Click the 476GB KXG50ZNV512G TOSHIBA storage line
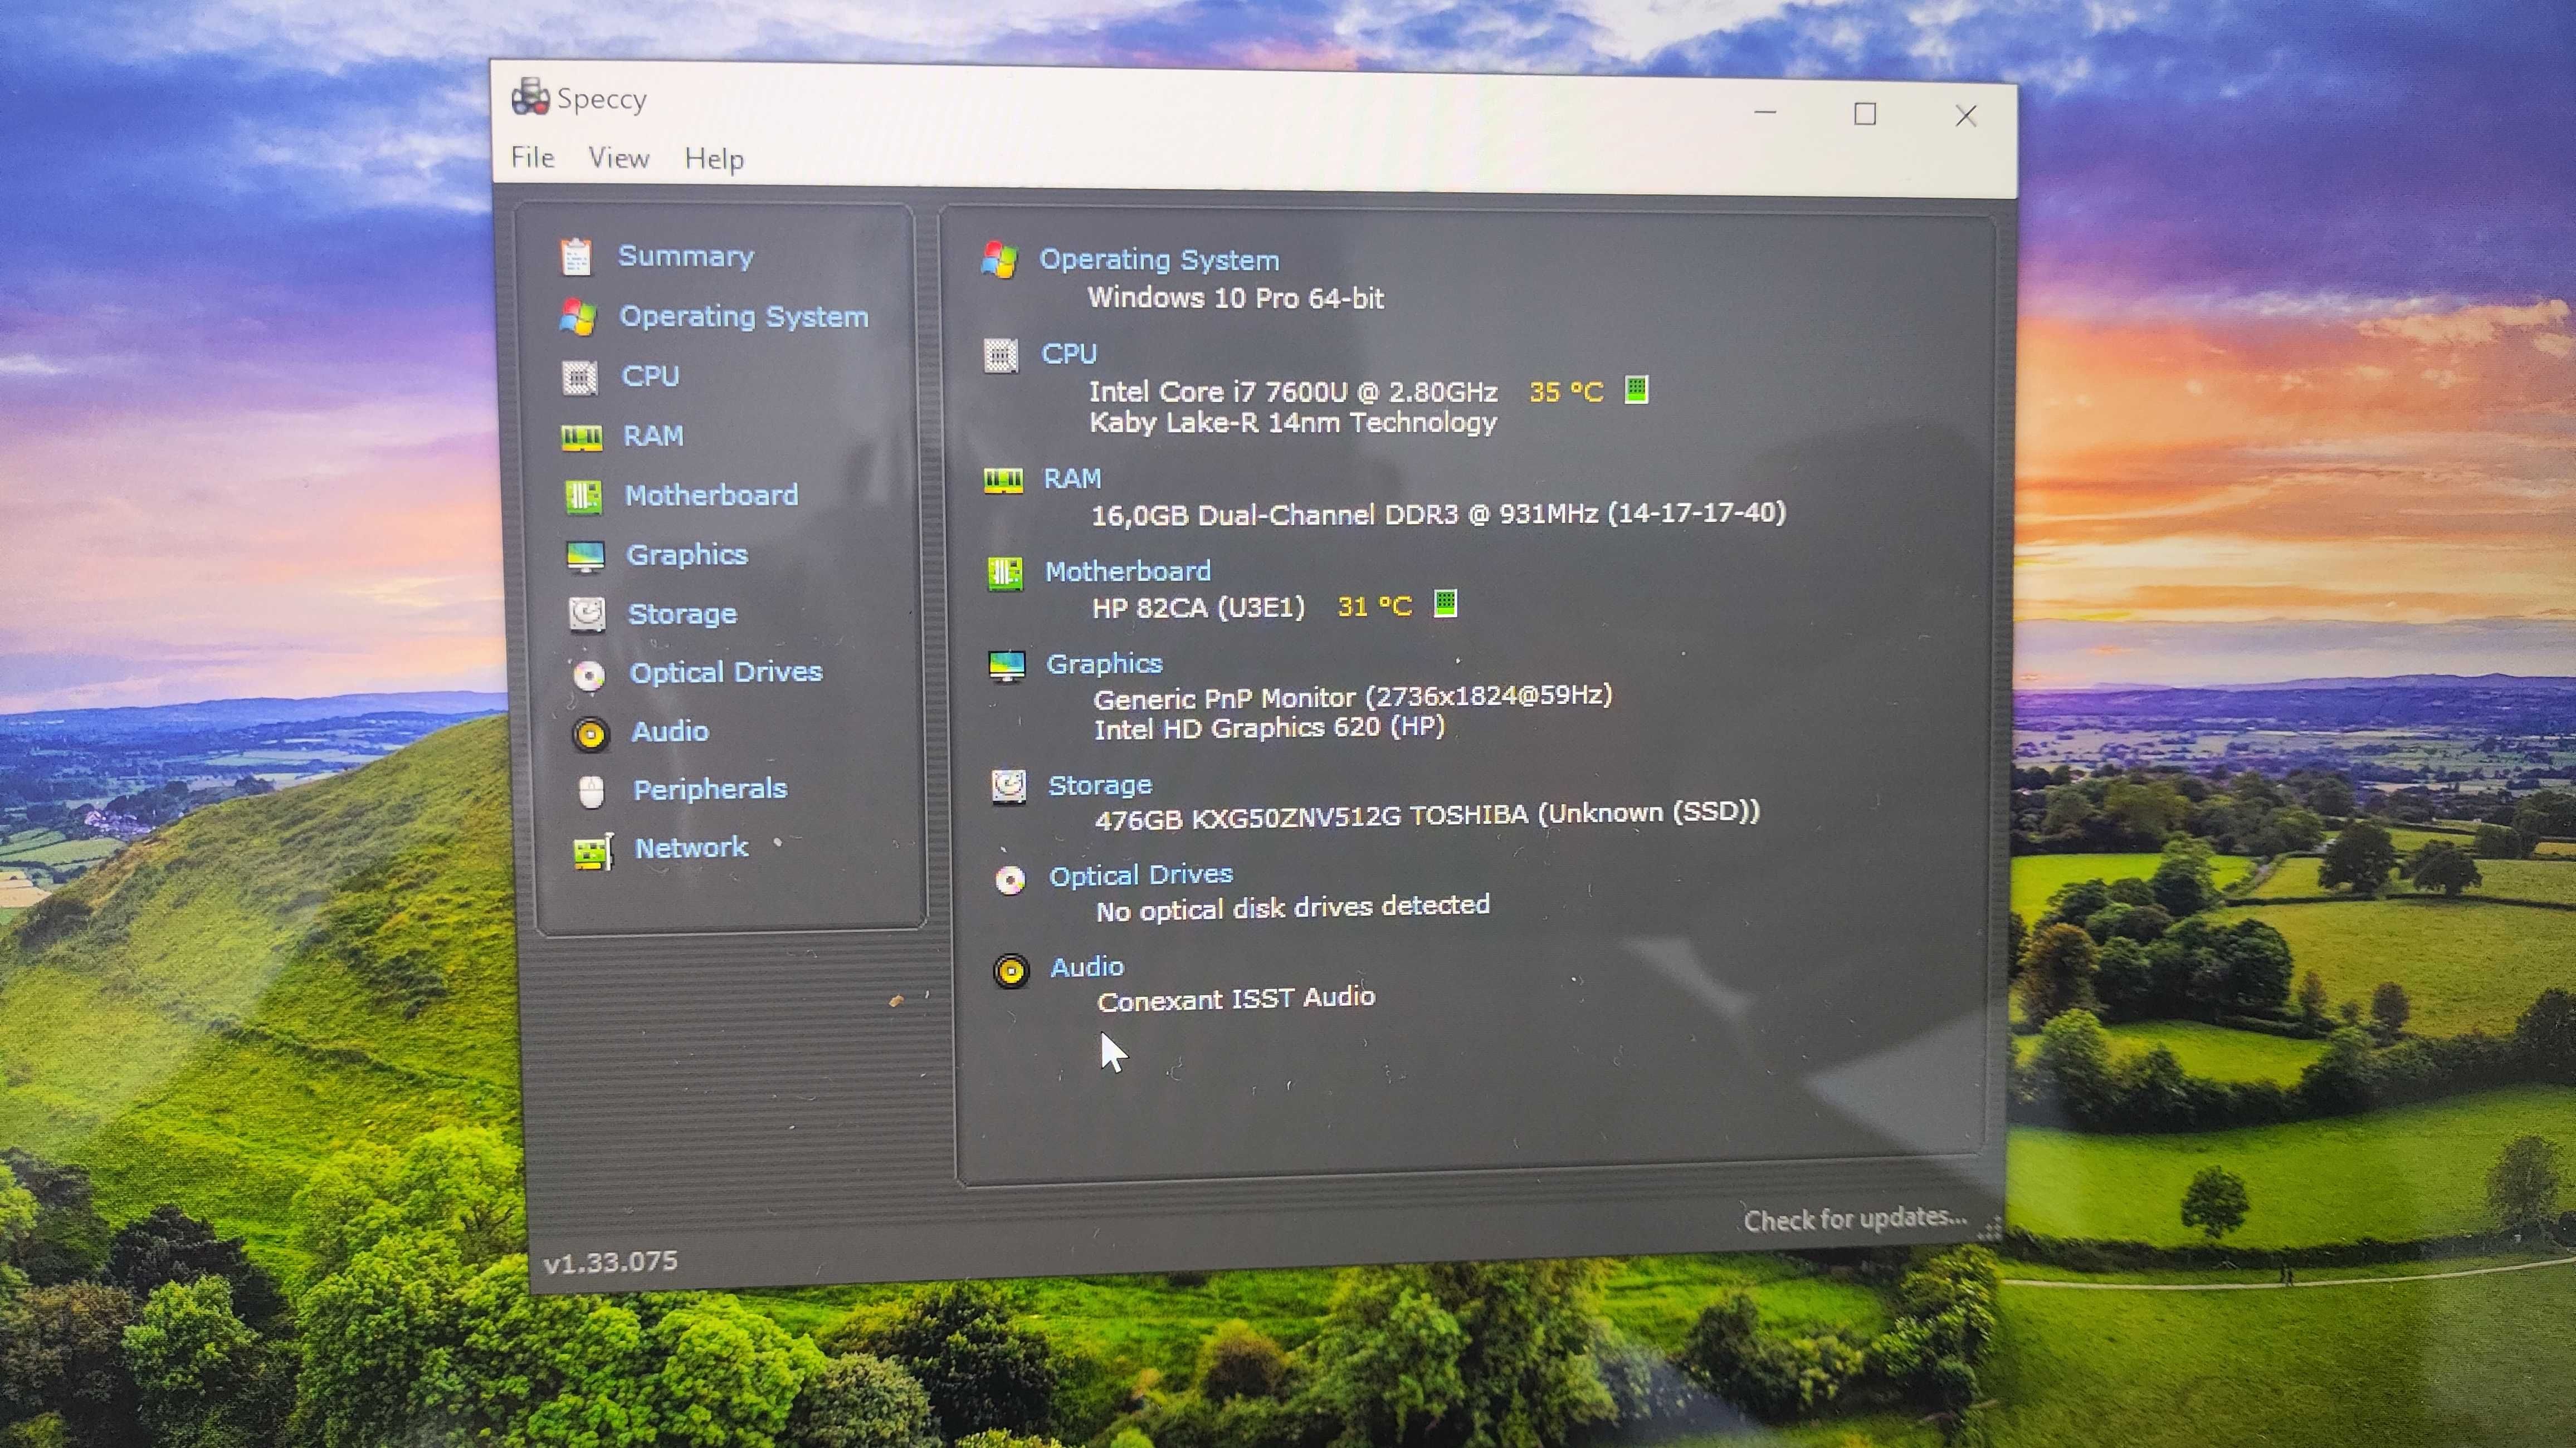Viewport: 2576px width, 1448px height. [x=1428, y=815]
